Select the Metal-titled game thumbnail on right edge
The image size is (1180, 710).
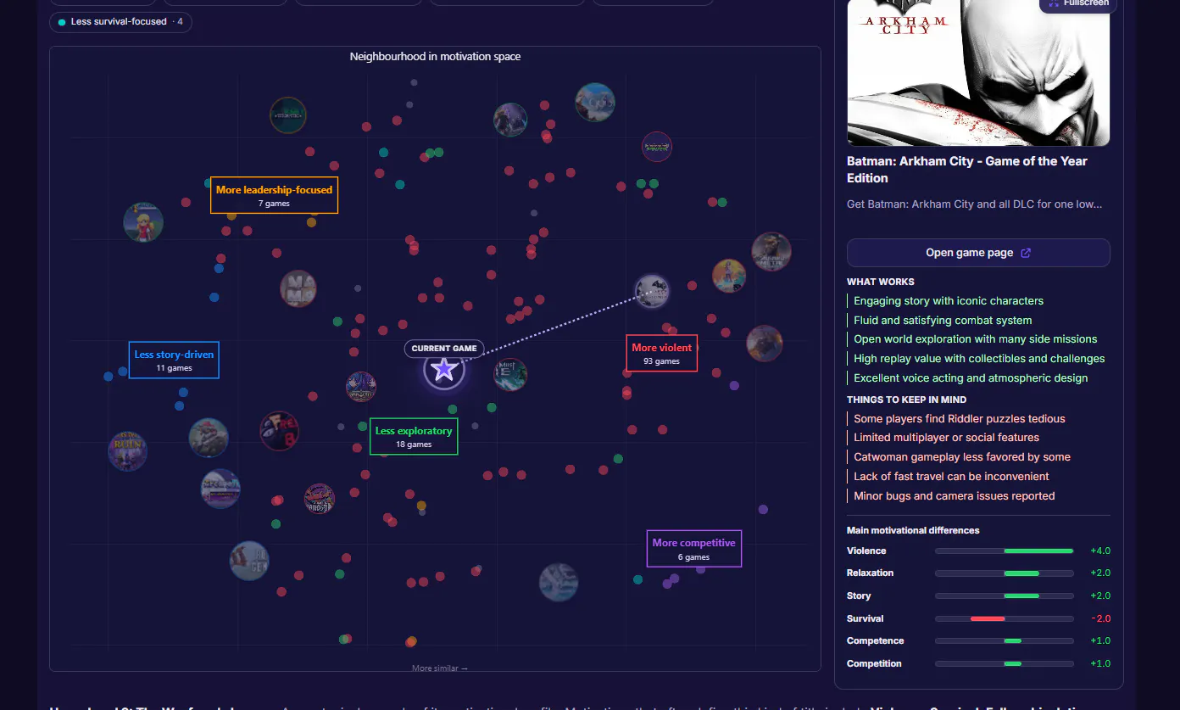pos(771,252)
